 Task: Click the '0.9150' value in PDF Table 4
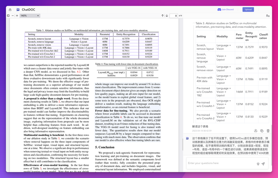[x=150, y=75]
